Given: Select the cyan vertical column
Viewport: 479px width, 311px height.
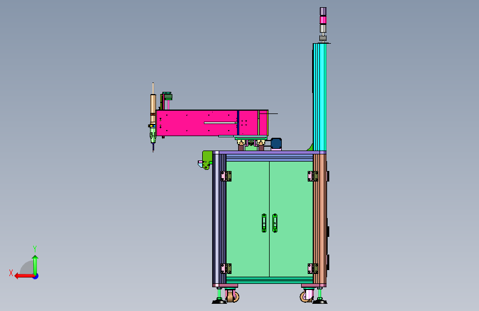Looking at the screenshot, I should click(x=319, y=97).
